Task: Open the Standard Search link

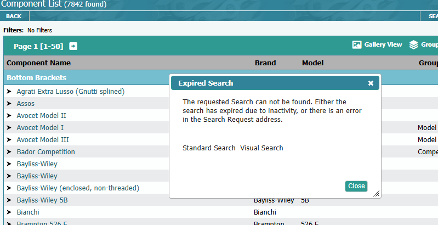Action: coord(209,148)
